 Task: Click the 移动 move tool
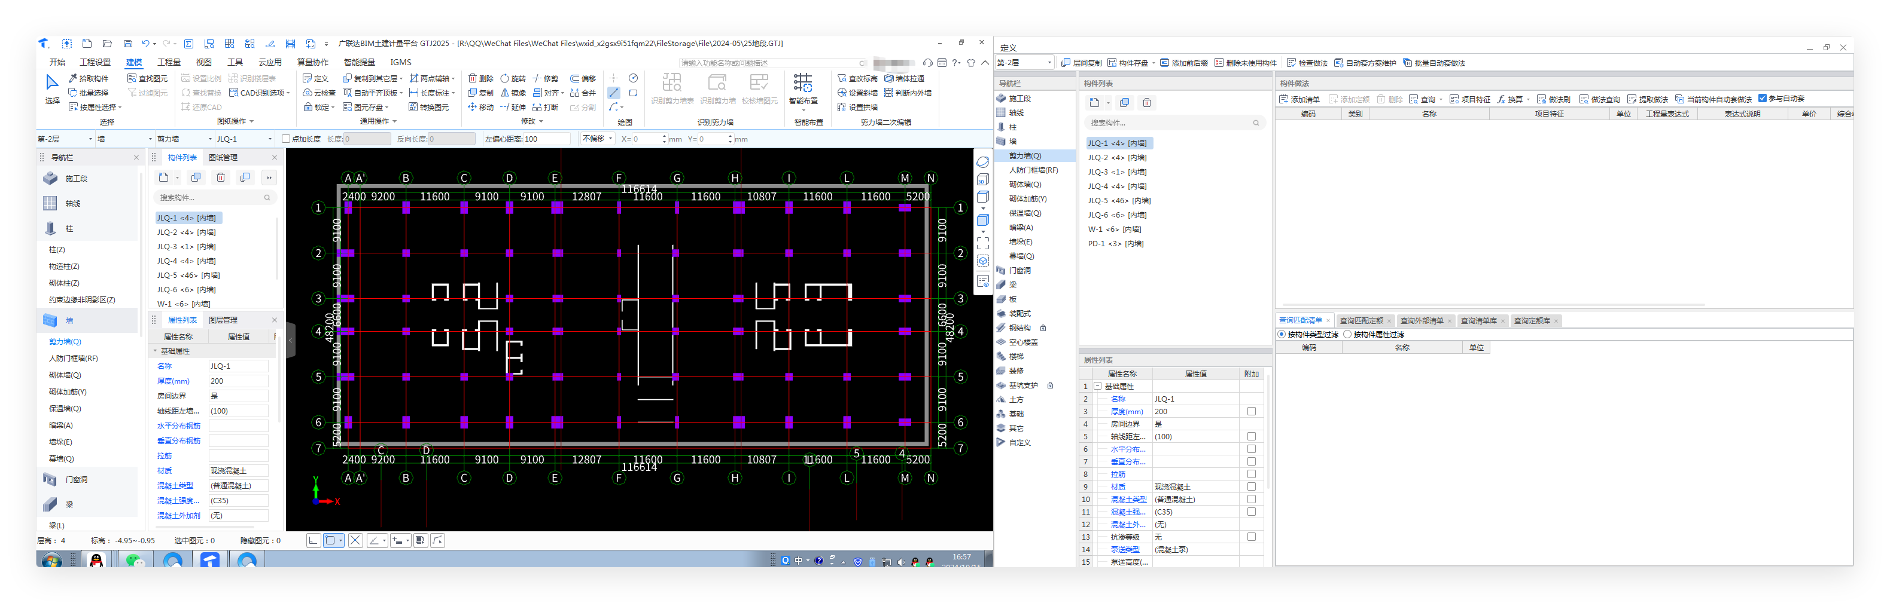tap(481, 108)
